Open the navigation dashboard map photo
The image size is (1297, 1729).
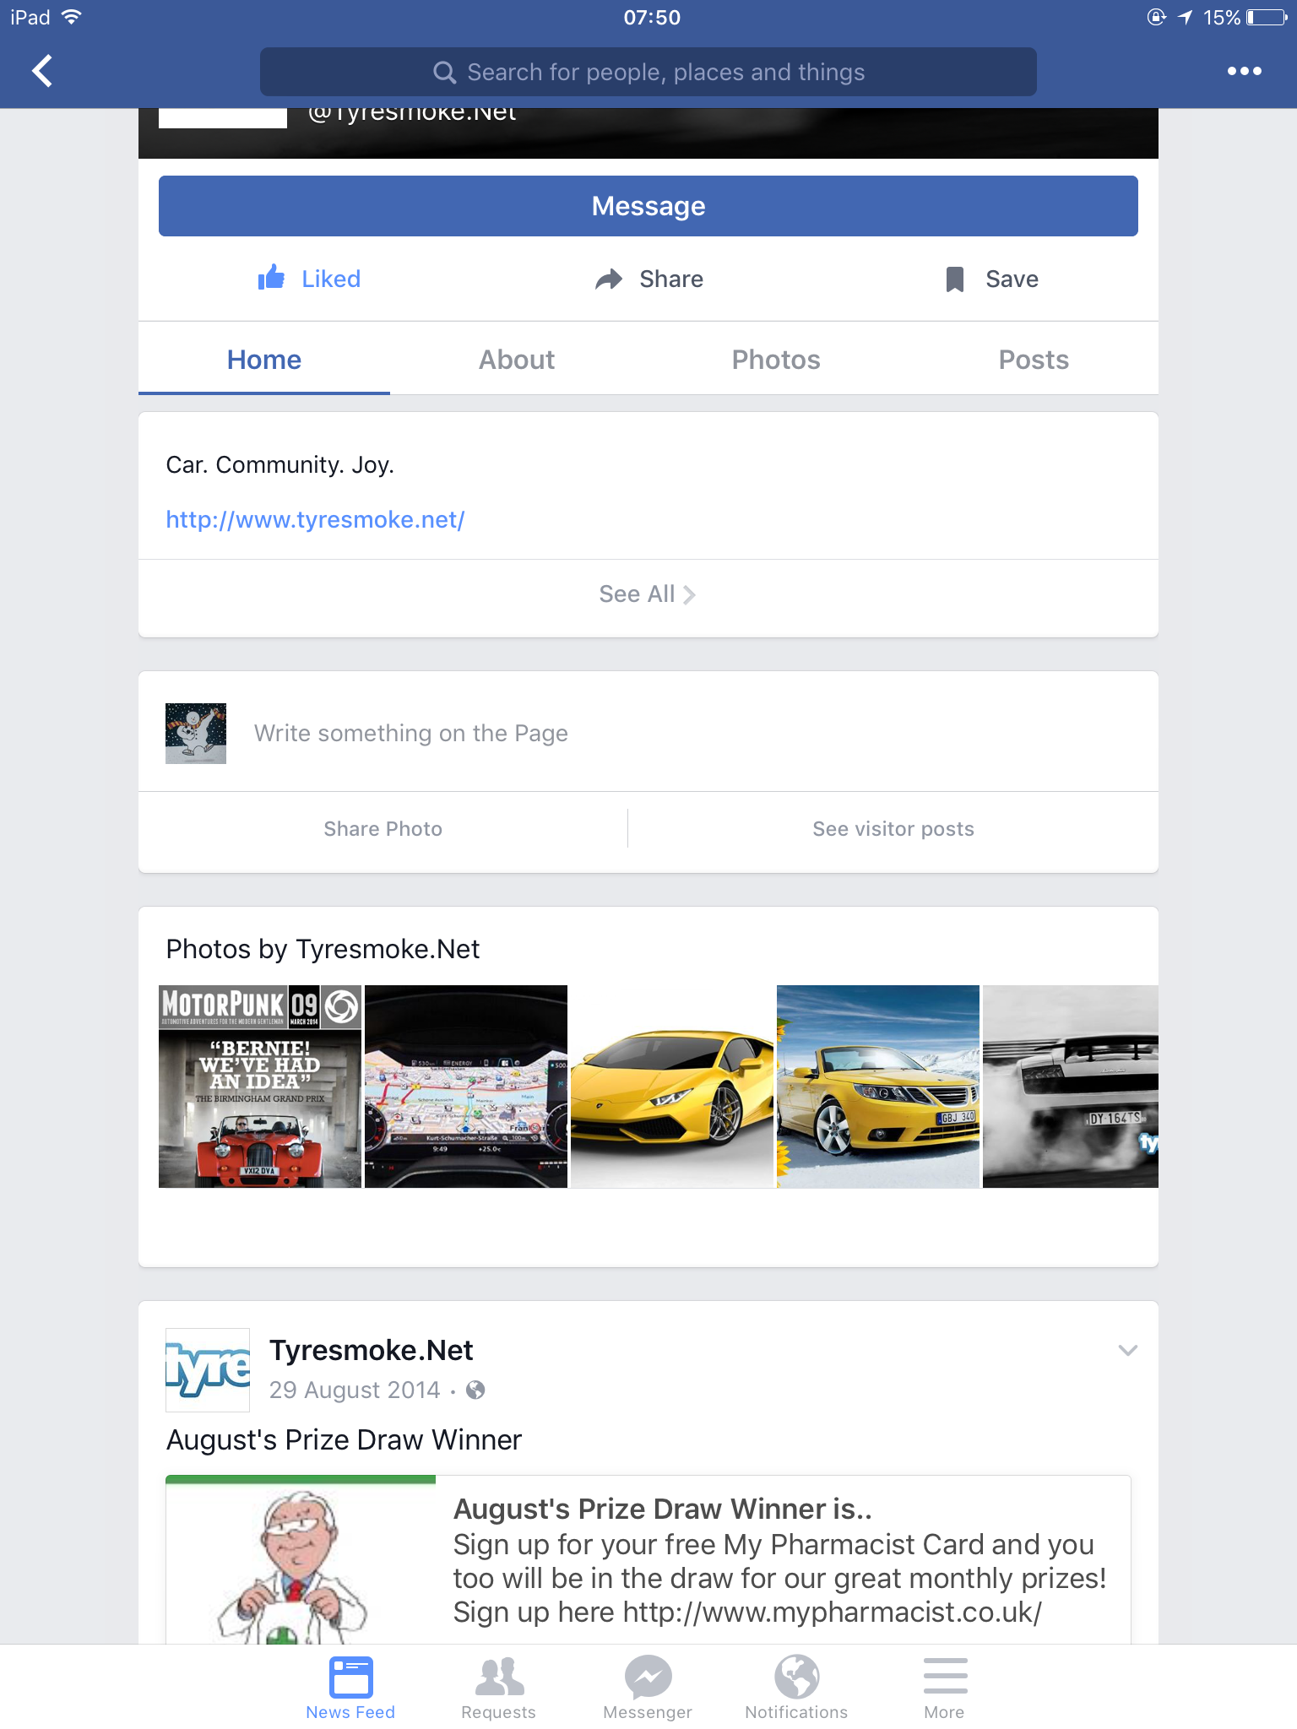click(x=466, y=1087)
